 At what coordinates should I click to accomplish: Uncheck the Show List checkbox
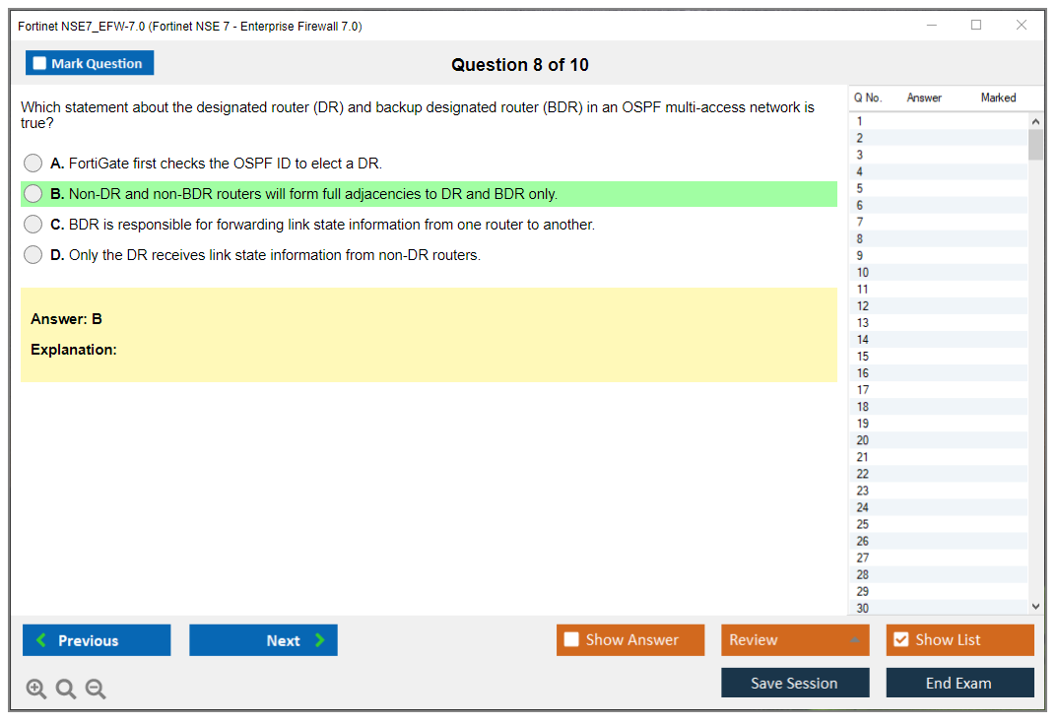tap(901, 640)
